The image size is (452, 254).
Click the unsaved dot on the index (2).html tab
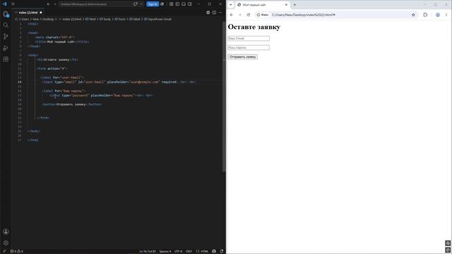coord(41,13)
